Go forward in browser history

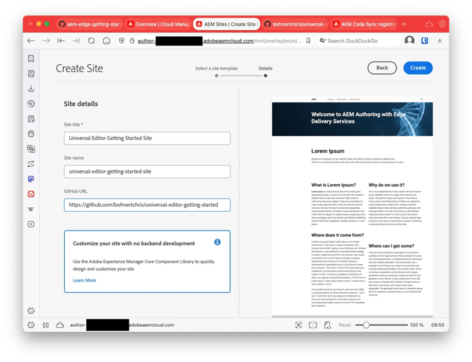(x=46, y=41)
